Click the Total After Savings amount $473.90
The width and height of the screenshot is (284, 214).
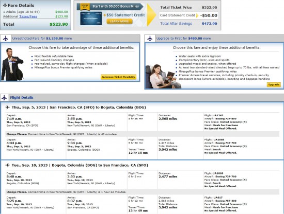point(209,24)
